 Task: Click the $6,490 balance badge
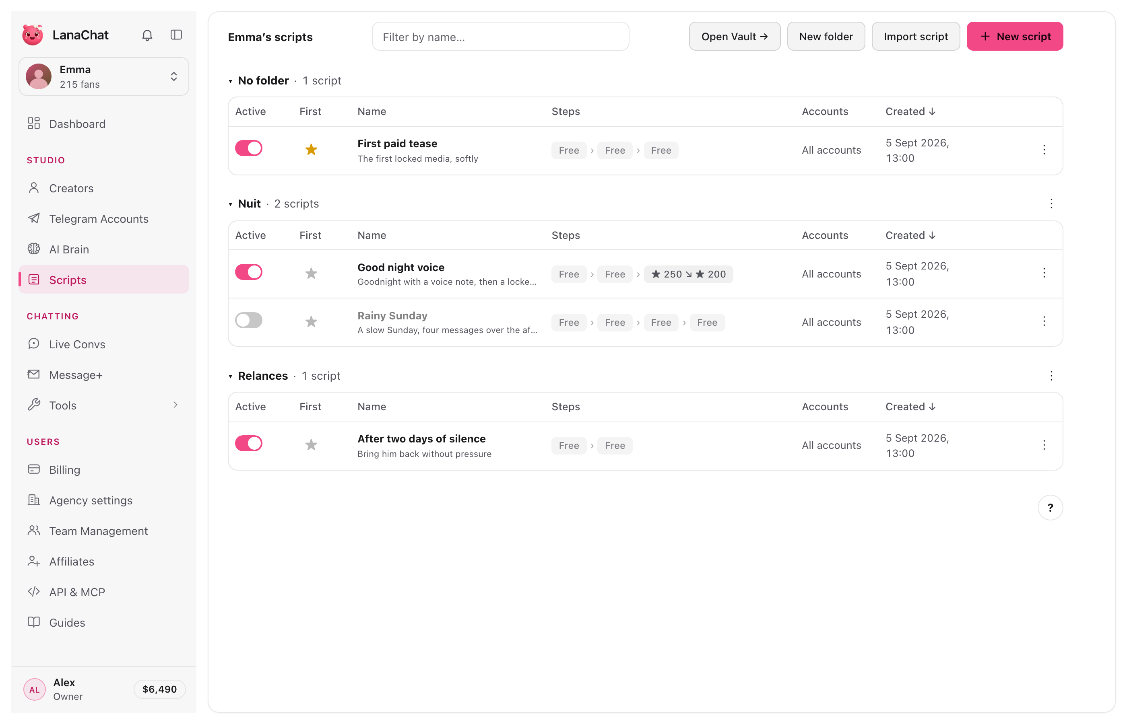(x=159, y=689)
